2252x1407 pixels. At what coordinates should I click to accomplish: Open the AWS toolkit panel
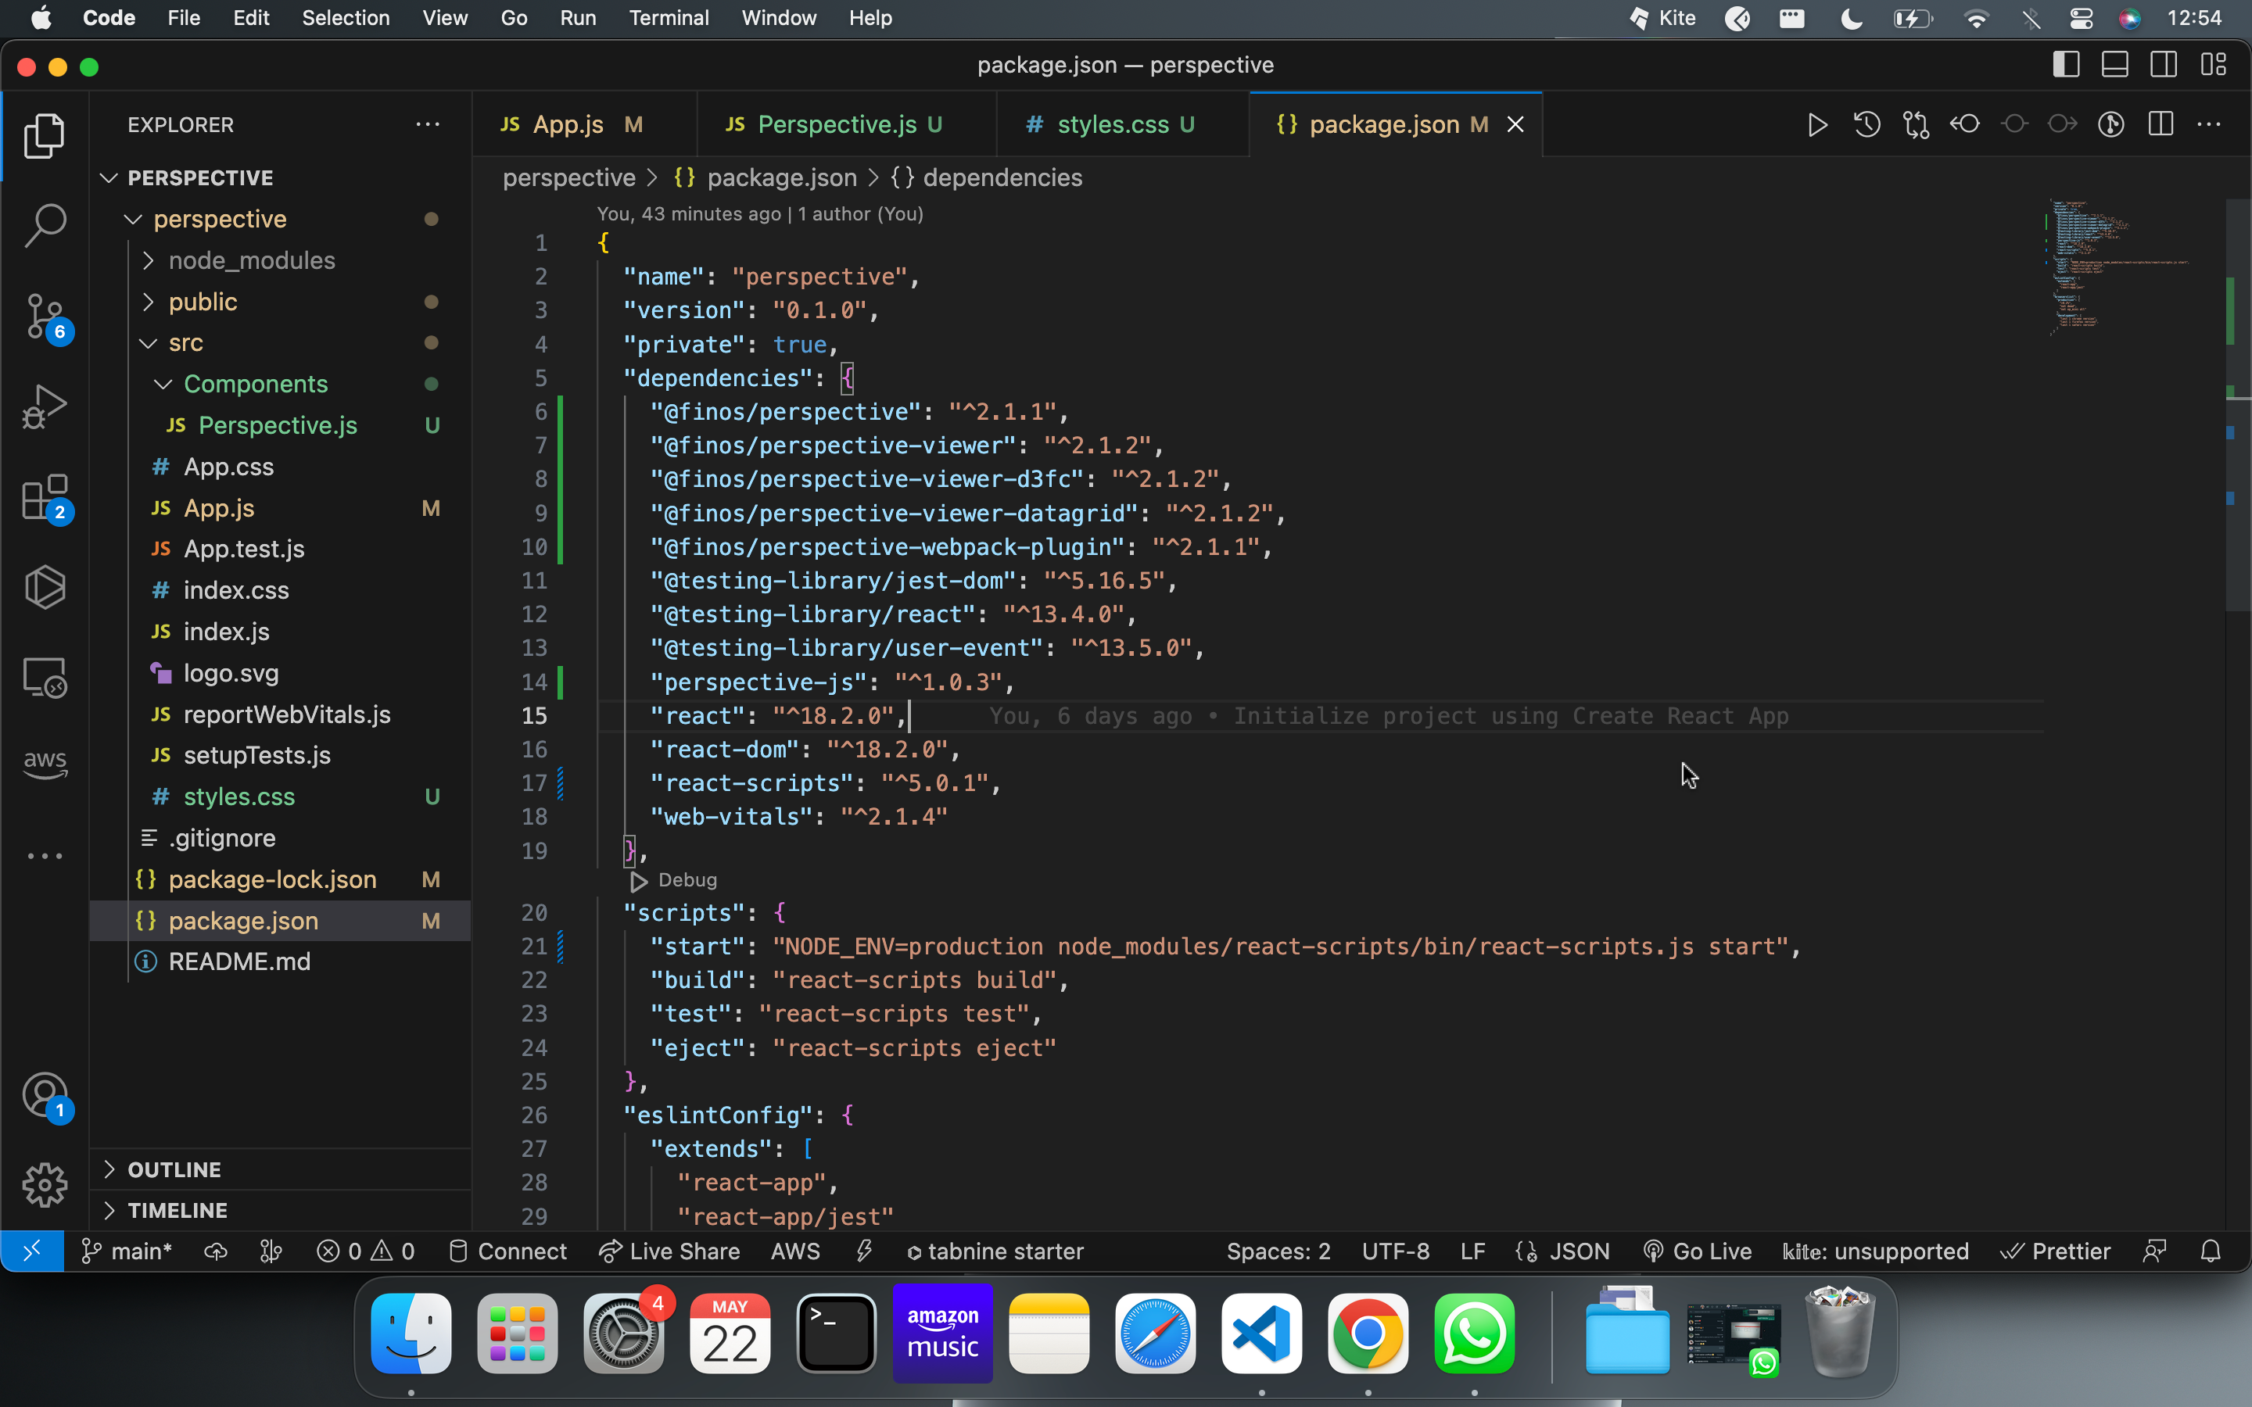pyautogui.click(x=45, y=764)
